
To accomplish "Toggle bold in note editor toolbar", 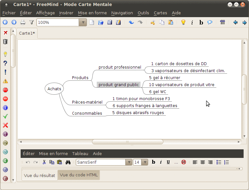I will (x=154, y=162).
